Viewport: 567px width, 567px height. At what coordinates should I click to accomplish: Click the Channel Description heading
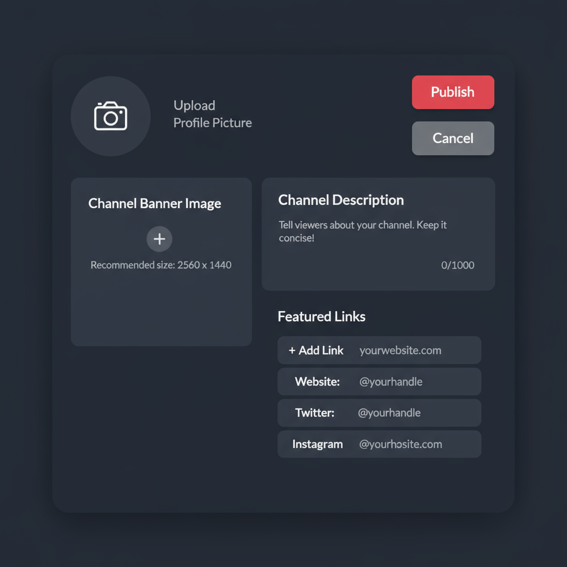tap(341, 200)
